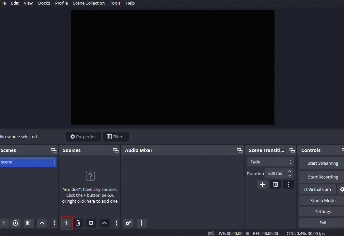The width and height of the screenshot is (344, 236).
Task: Open the Scene Collection menu
Action: click(89, 3)
